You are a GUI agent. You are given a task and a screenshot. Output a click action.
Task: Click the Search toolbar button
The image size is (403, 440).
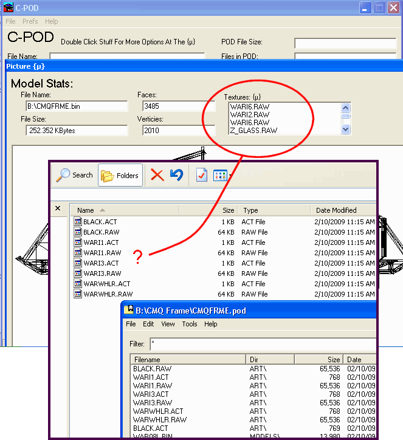click(74, 175)
